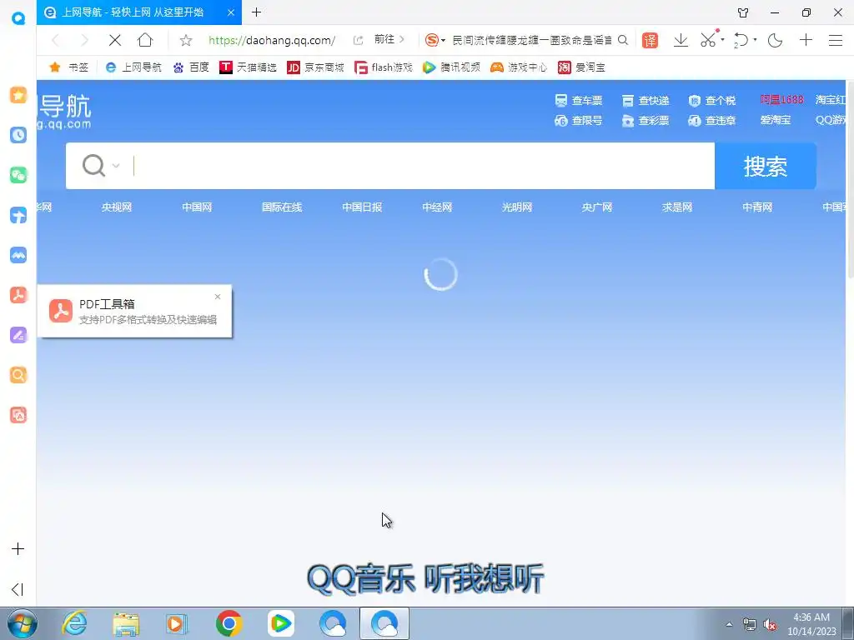854x640 pixels.
Task: Click the 查违章 link
Action: tap(712, 121)
